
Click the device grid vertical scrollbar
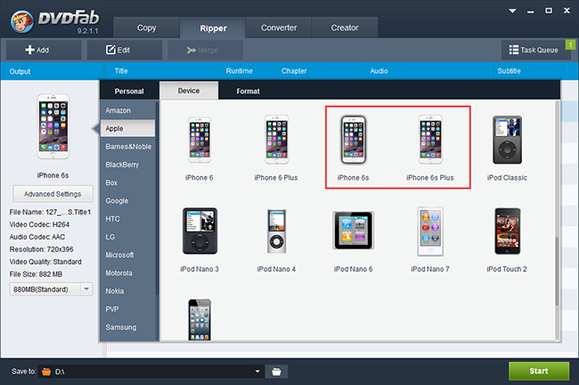[557, 271]
